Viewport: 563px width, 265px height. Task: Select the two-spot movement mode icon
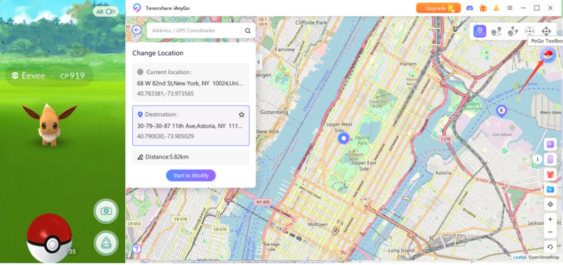(x=496, y=31)
